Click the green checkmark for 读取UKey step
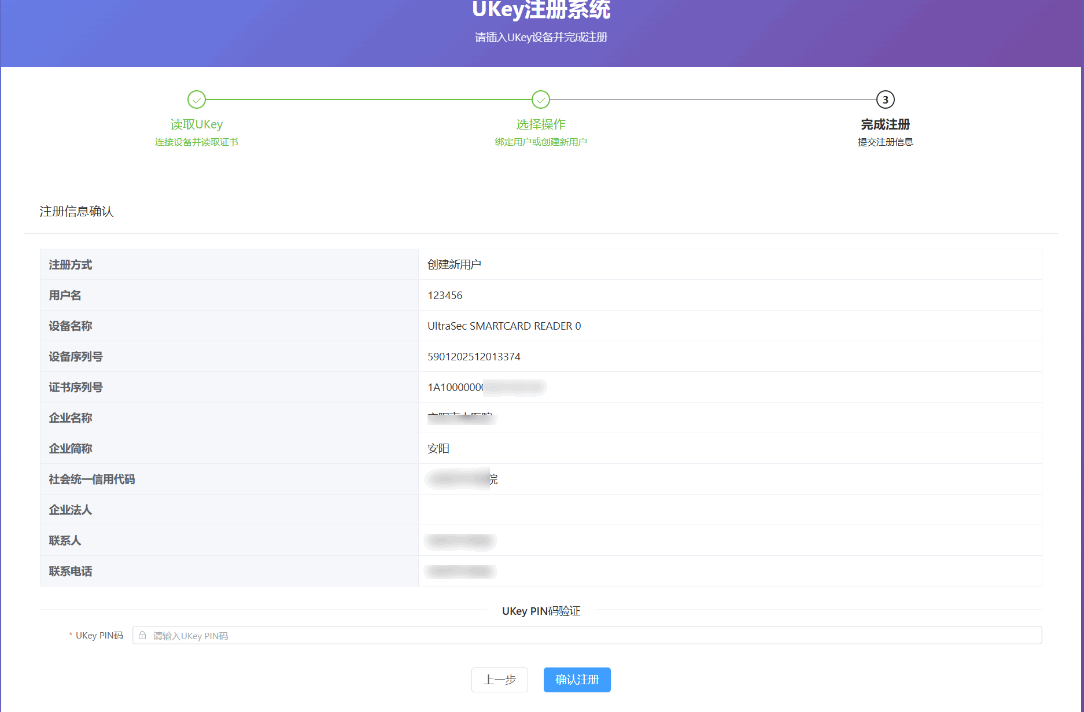Screen dimensions: 1084x712 pyautogui.click(x=197, y=99)
